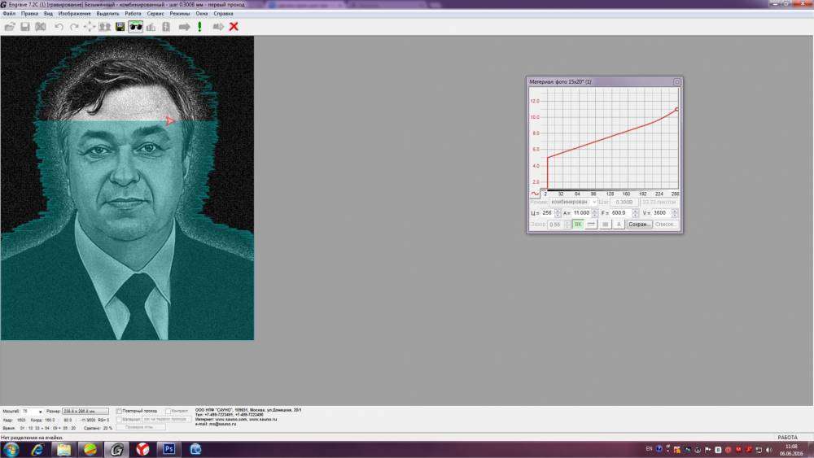Click the histogram bars toolbar icon
The height and width of the screenshot is (458, 814).
point(151,27)
